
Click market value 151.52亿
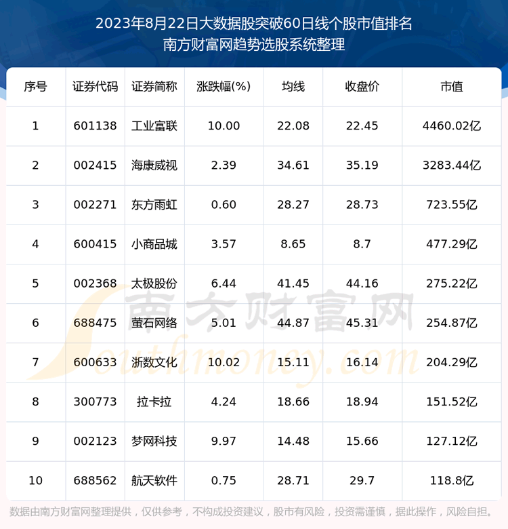pos(451,401)
